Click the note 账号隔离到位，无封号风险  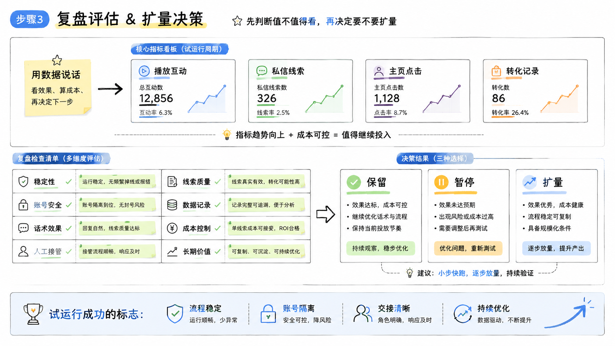[x=117, y=205]
